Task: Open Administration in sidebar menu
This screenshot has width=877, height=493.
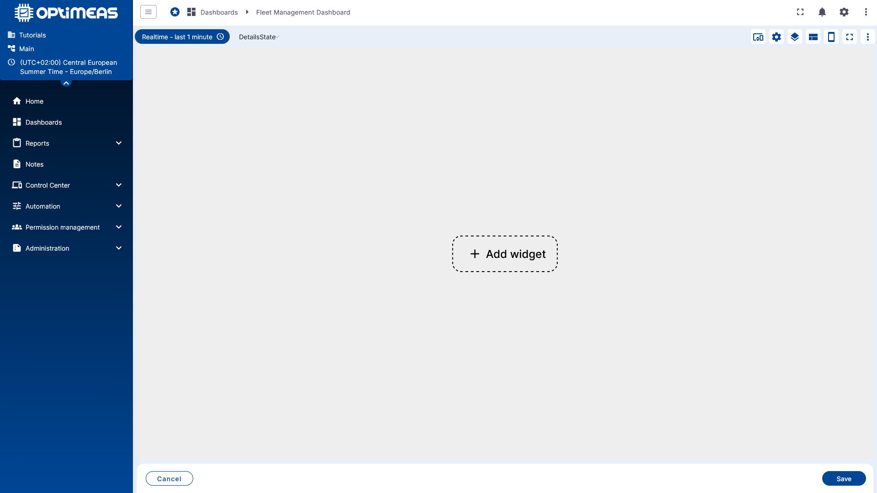Action: coord(66,248)
